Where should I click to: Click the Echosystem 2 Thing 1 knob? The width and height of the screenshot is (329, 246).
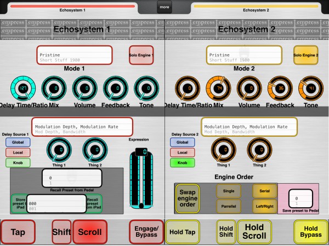click(x=224, y=150)
